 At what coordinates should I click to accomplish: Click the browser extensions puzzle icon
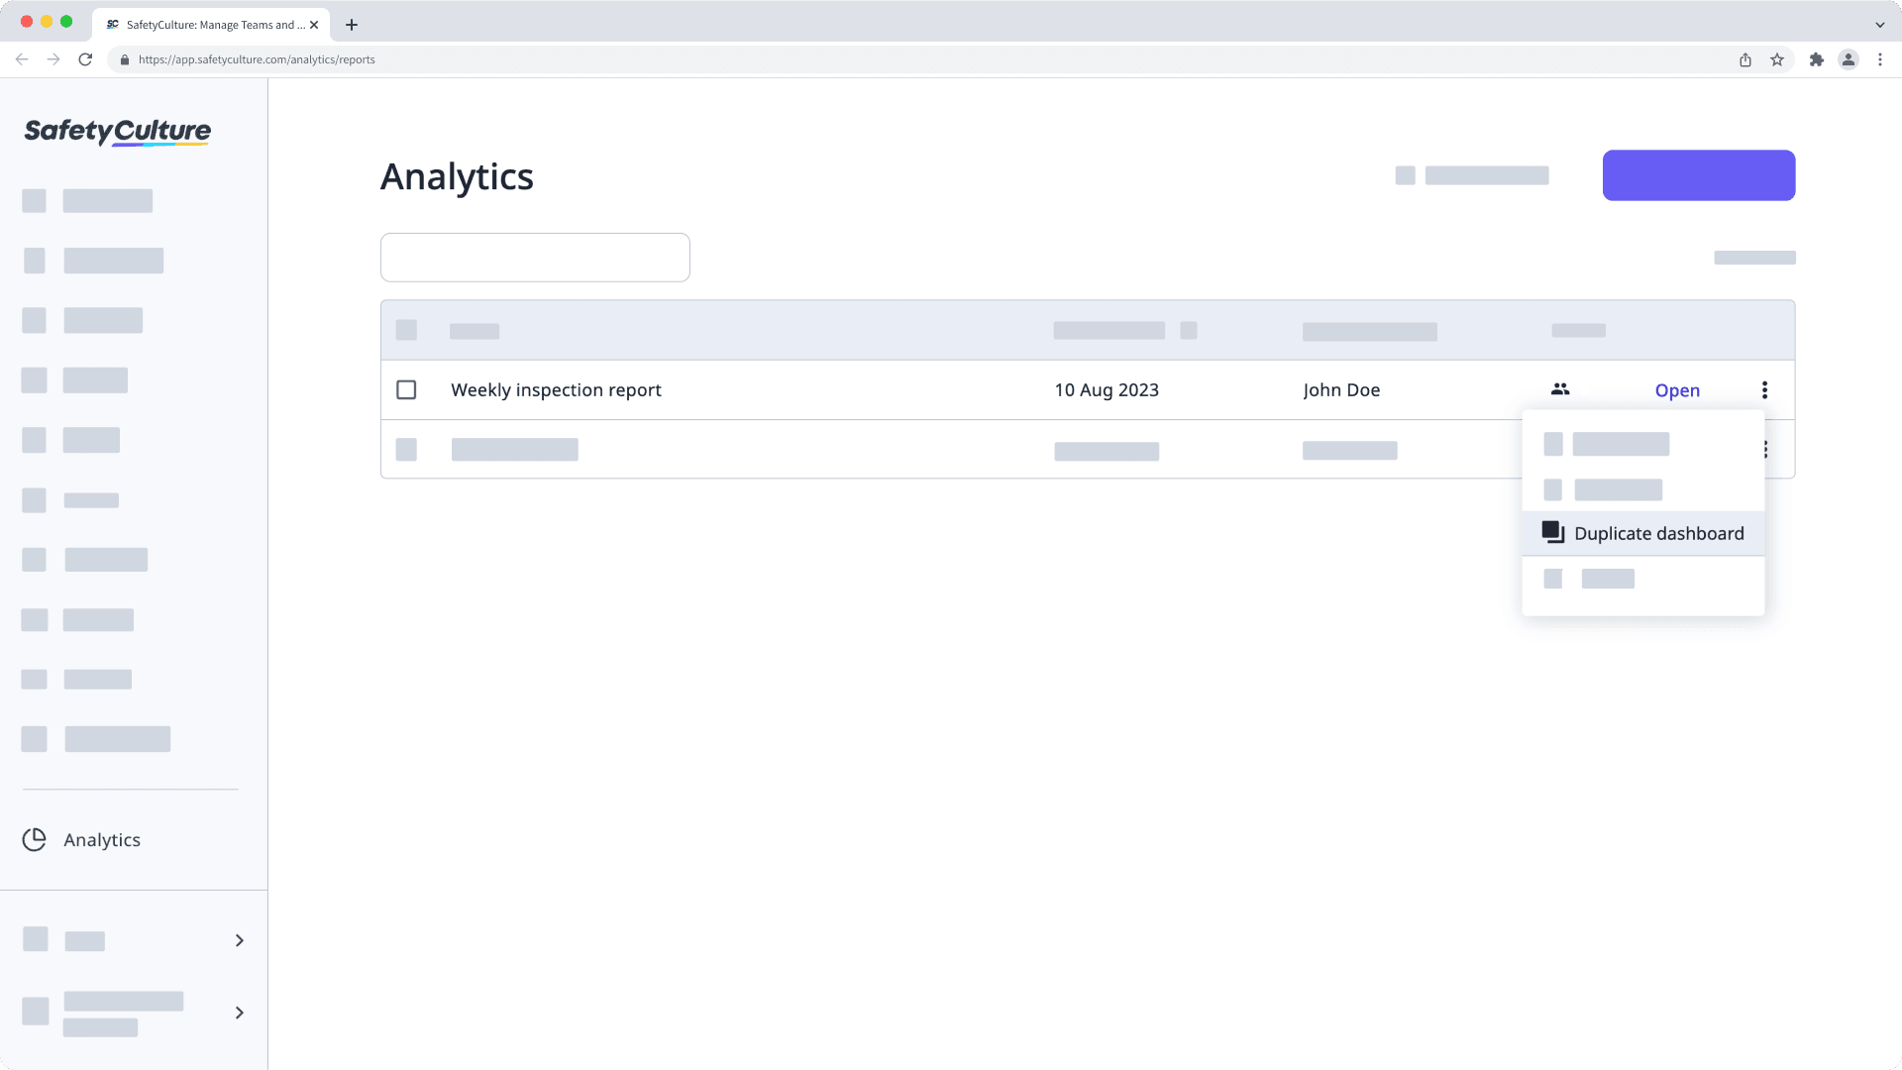point(1817,59)
